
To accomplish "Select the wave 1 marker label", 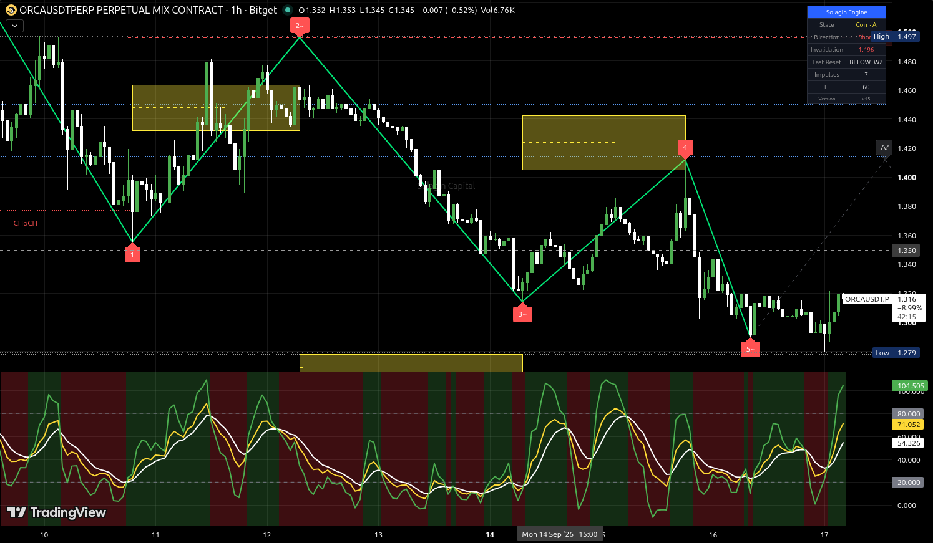I will point(132,254).
